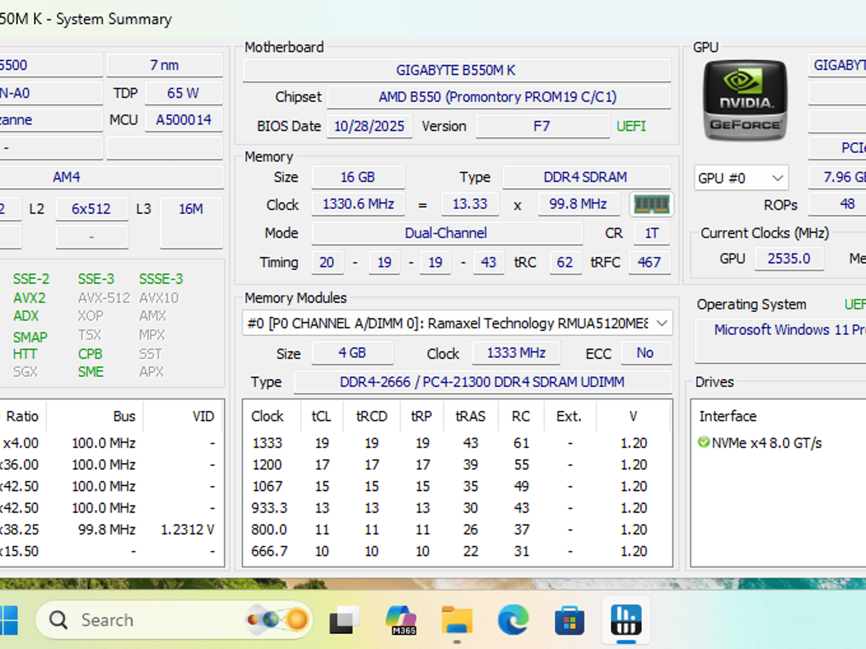This screenshot has height=649, width=866.
Task: Click the memory clock 1330.6 MHz field
Action: (x=358, y=204)
